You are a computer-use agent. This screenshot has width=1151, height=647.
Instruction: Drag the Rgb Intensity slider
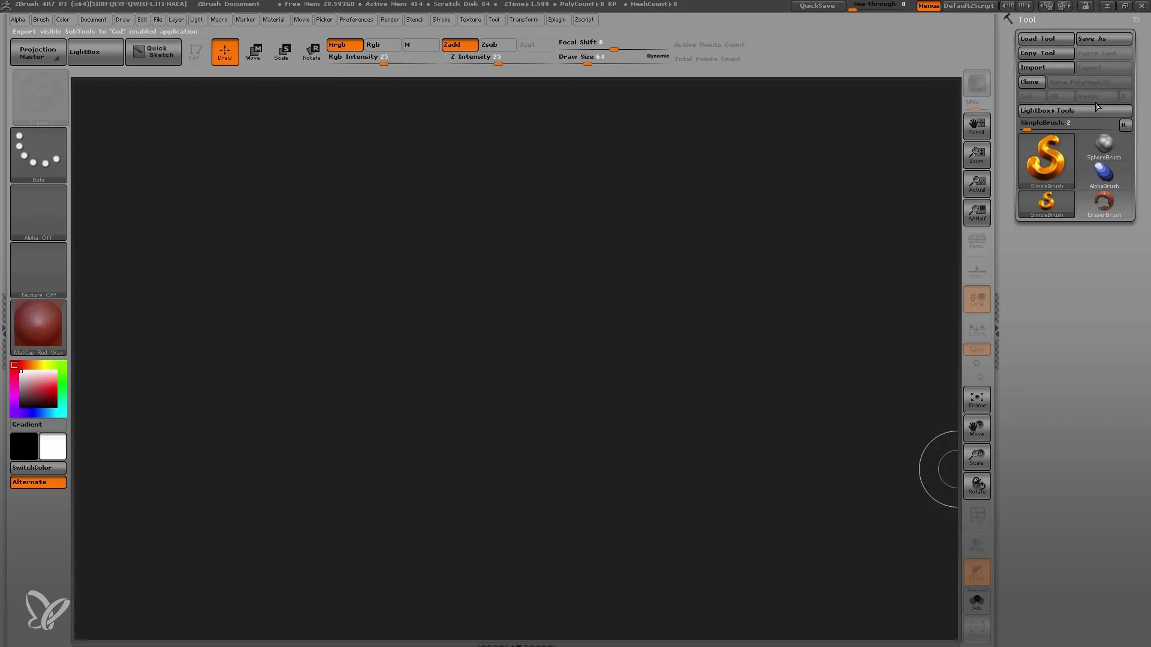(385, 63)
